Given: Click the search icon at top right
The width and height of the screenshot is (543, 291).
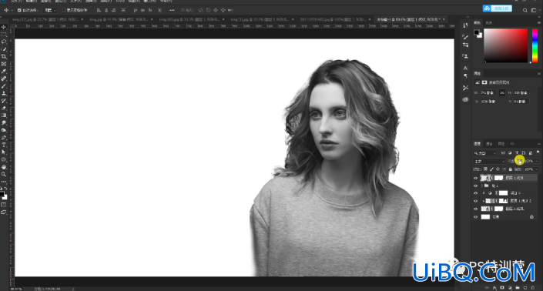Looking at the screenshot, I should (x=525, y=10).
